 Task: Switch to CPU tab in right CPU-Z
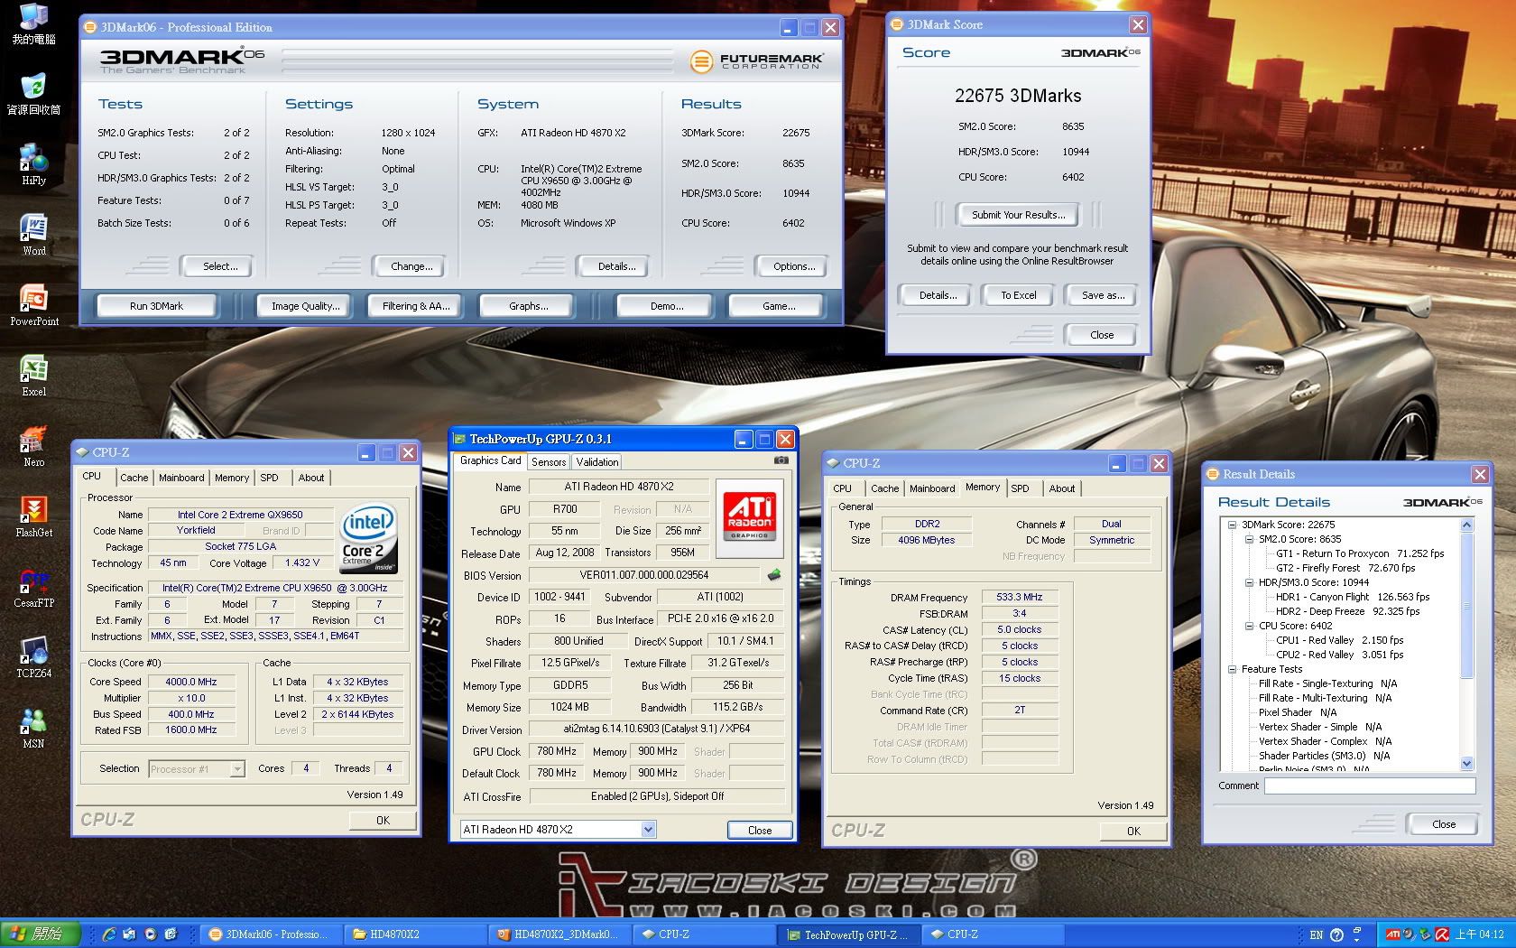842,488
